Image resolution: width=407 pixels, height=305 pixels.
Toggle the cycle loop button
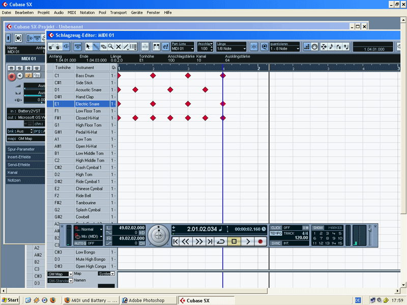coord(221,241)
